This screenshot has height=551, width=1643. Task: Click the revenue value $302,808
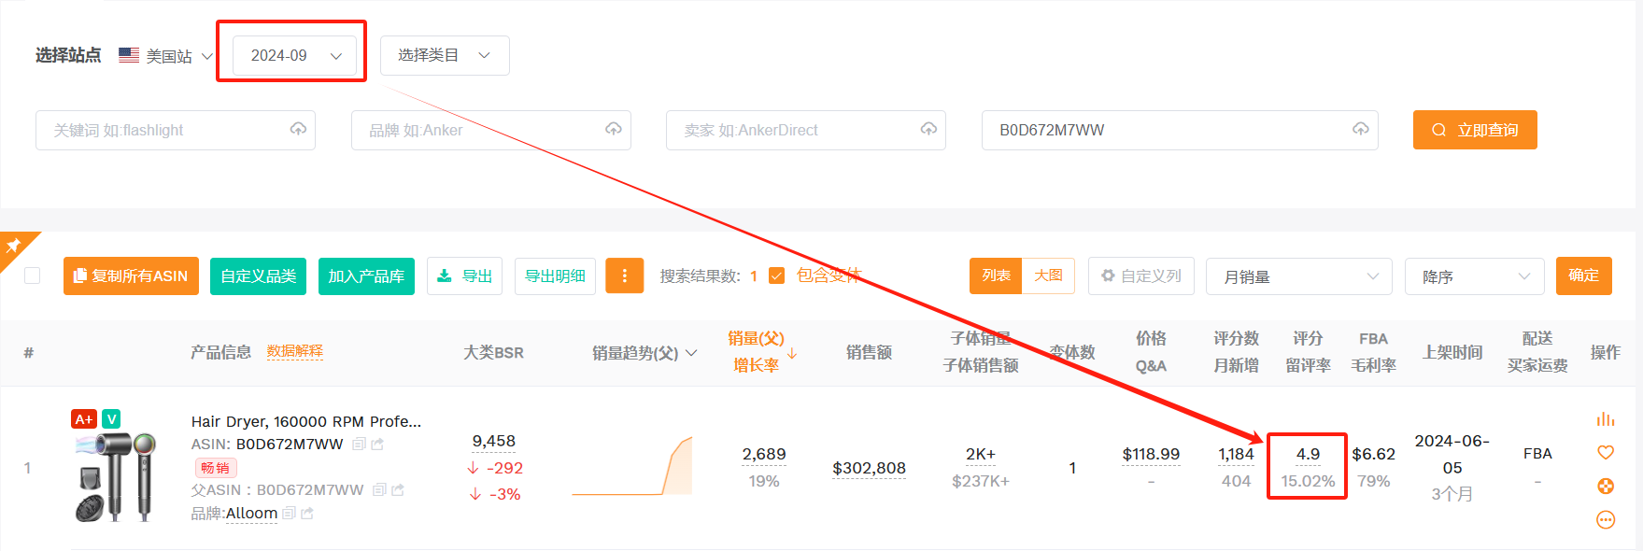pos(869,468)
